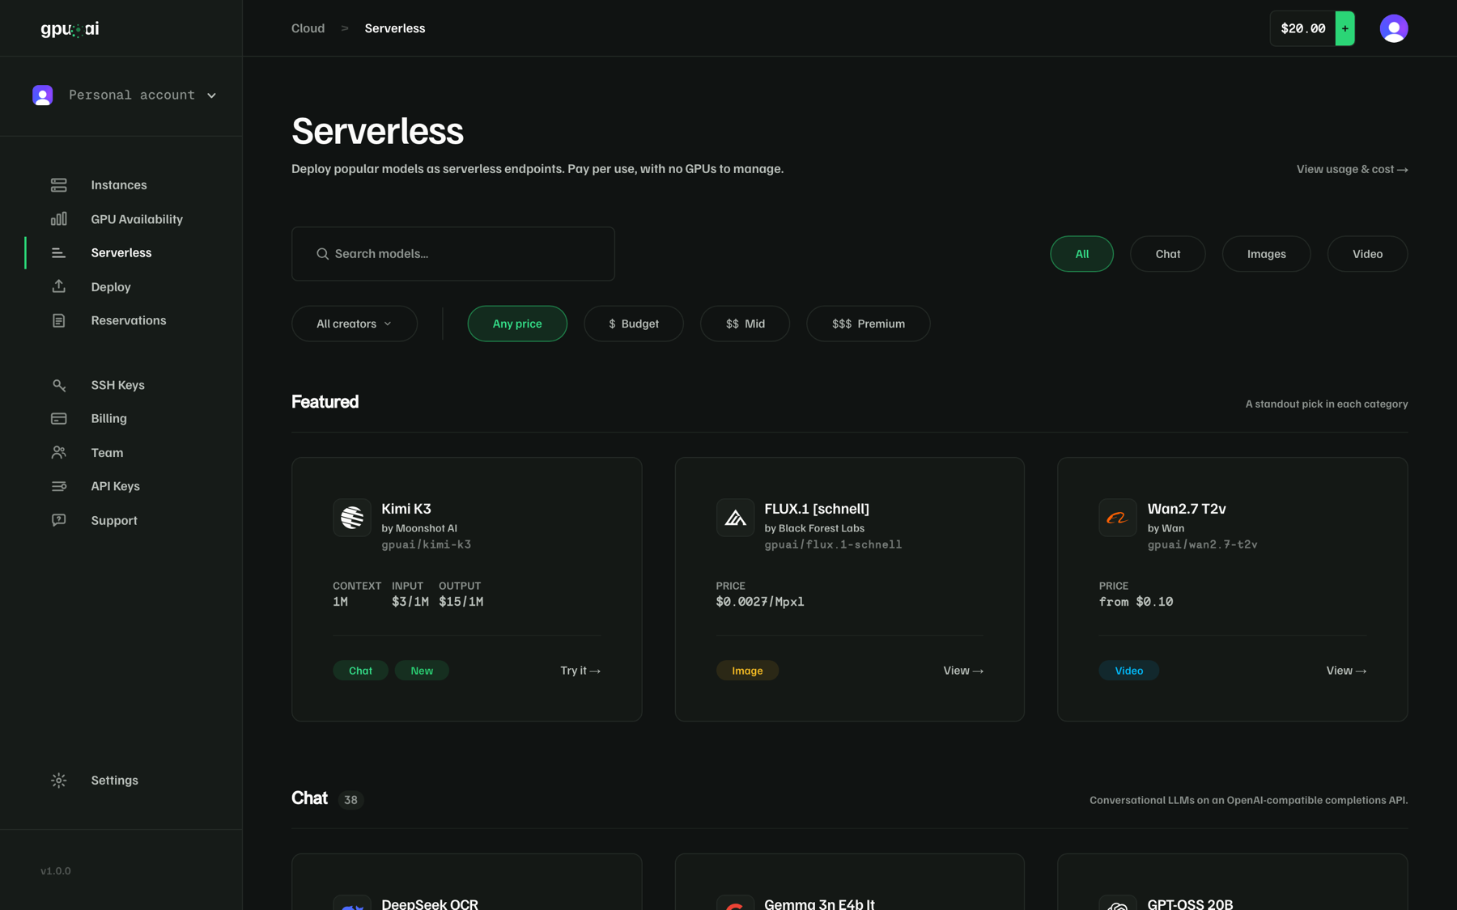Image resolution: width=1457 pixels, height=910 pixels.
Task: Click the Instances server icon
Action: coord(59,185)
